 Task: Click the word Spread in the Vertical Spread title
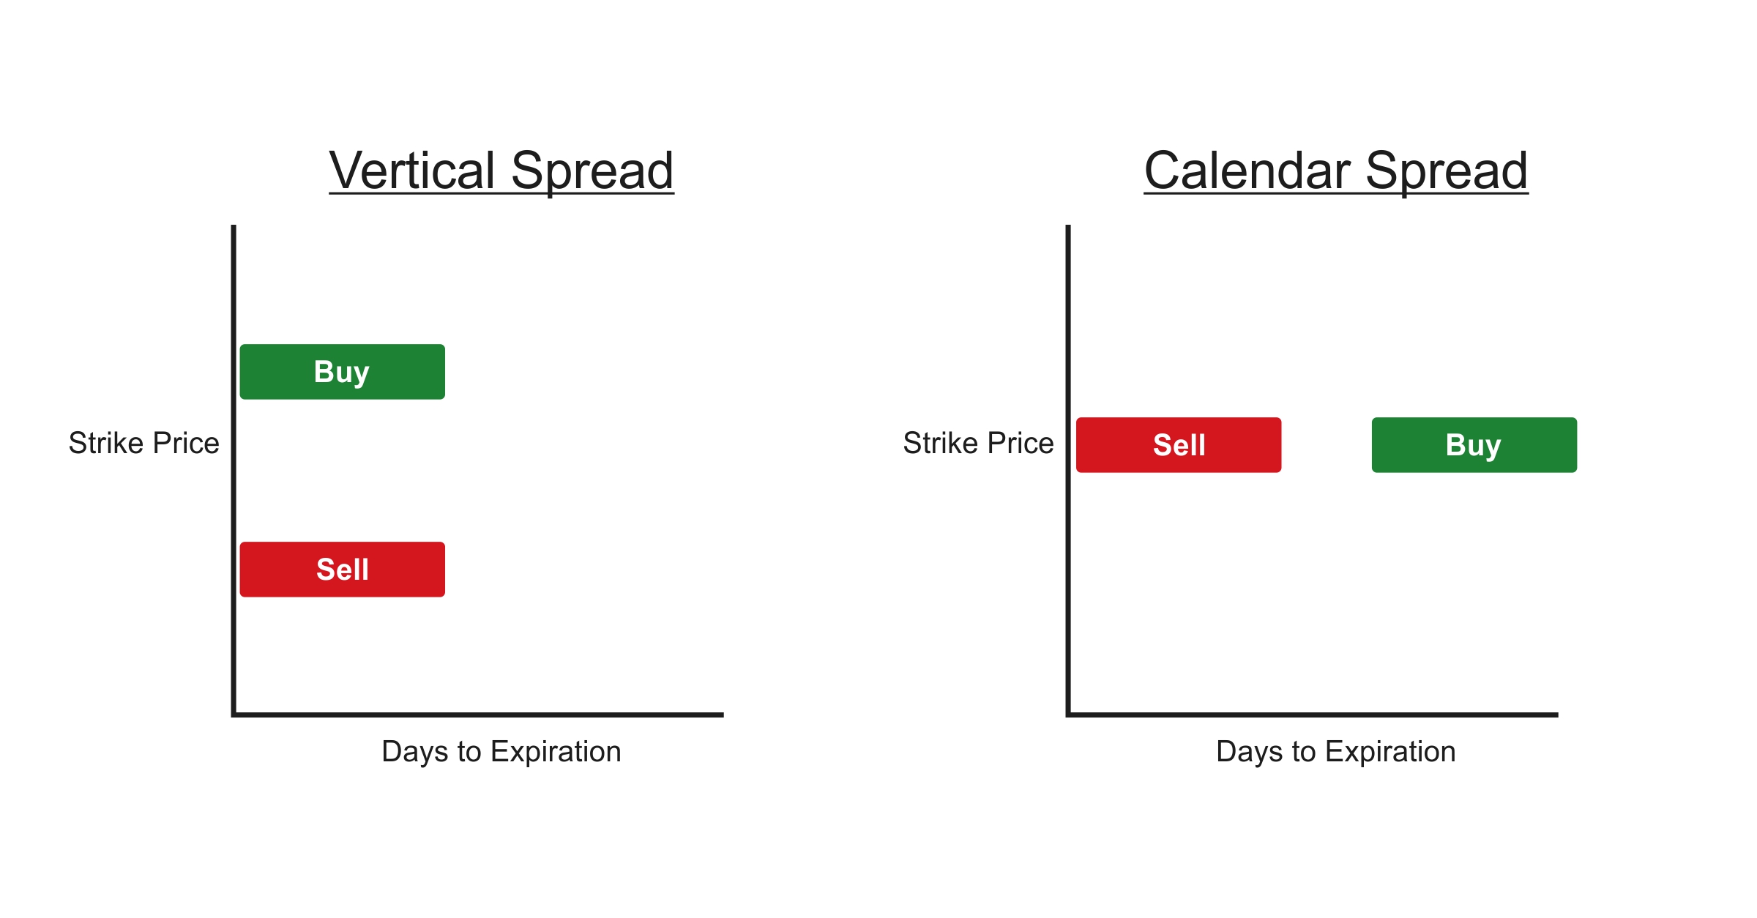pos(592,171)
